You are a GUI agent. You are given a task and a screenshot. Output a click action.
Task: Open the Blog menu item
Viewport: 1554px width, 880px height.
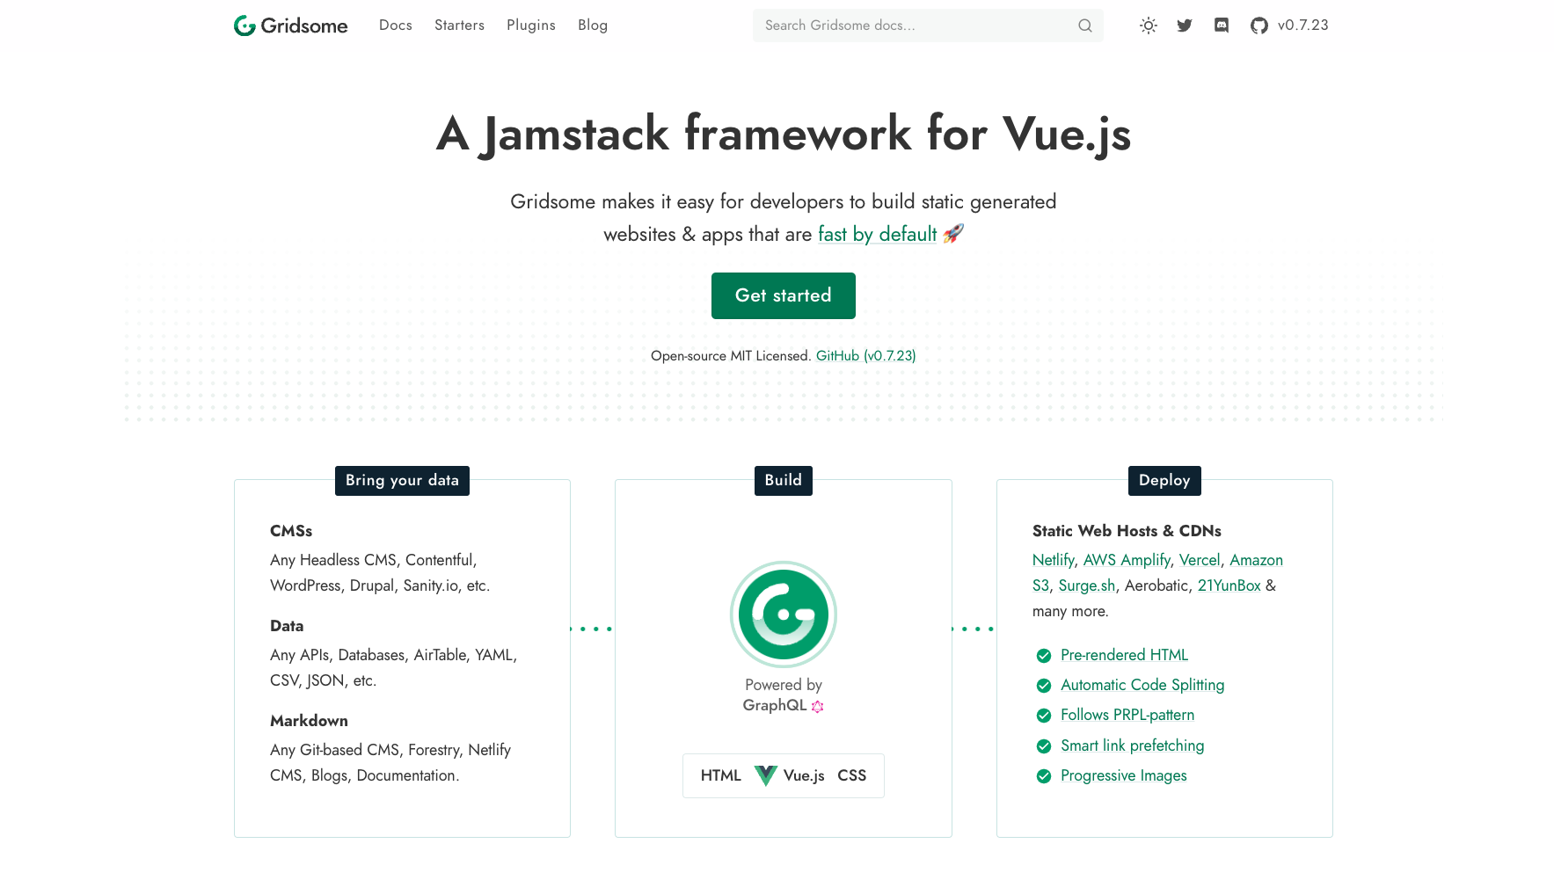tap(593, 25)
